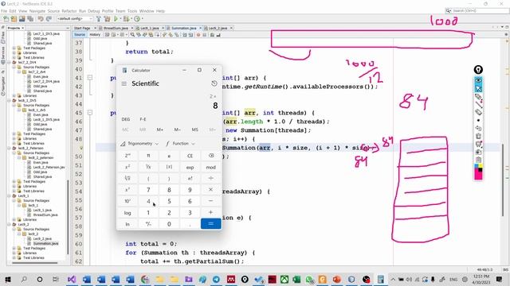Click the calculator backspace key

[210, 156]
